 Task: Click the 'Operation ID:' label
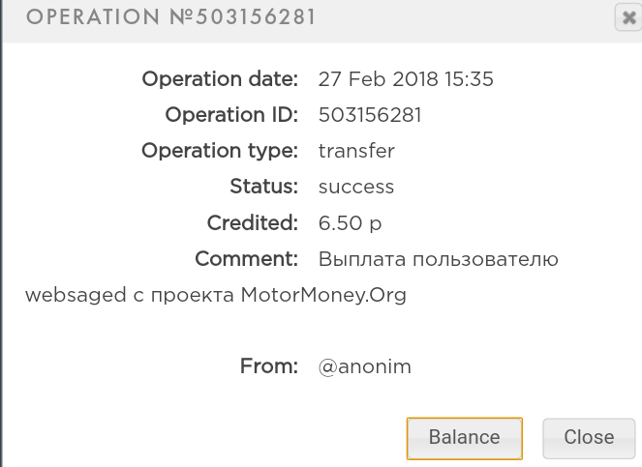tap(231, 115)
